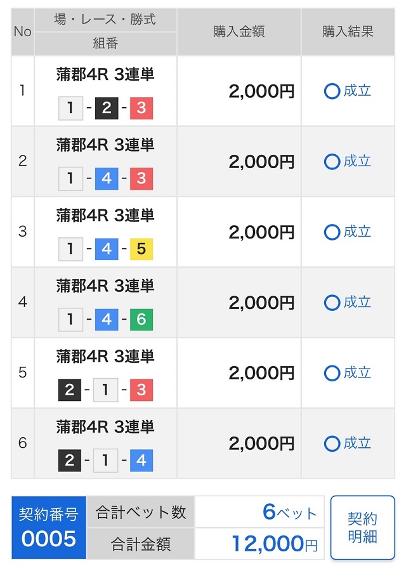Click yellow boat number 5 in row 3
Viewport: 406px width, 578px height.
[x=141, y=249]
